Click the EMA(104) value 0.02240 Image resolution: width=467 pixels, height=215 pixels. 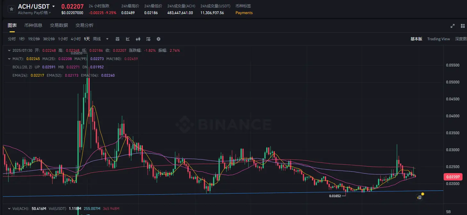(x=108, y=75)
